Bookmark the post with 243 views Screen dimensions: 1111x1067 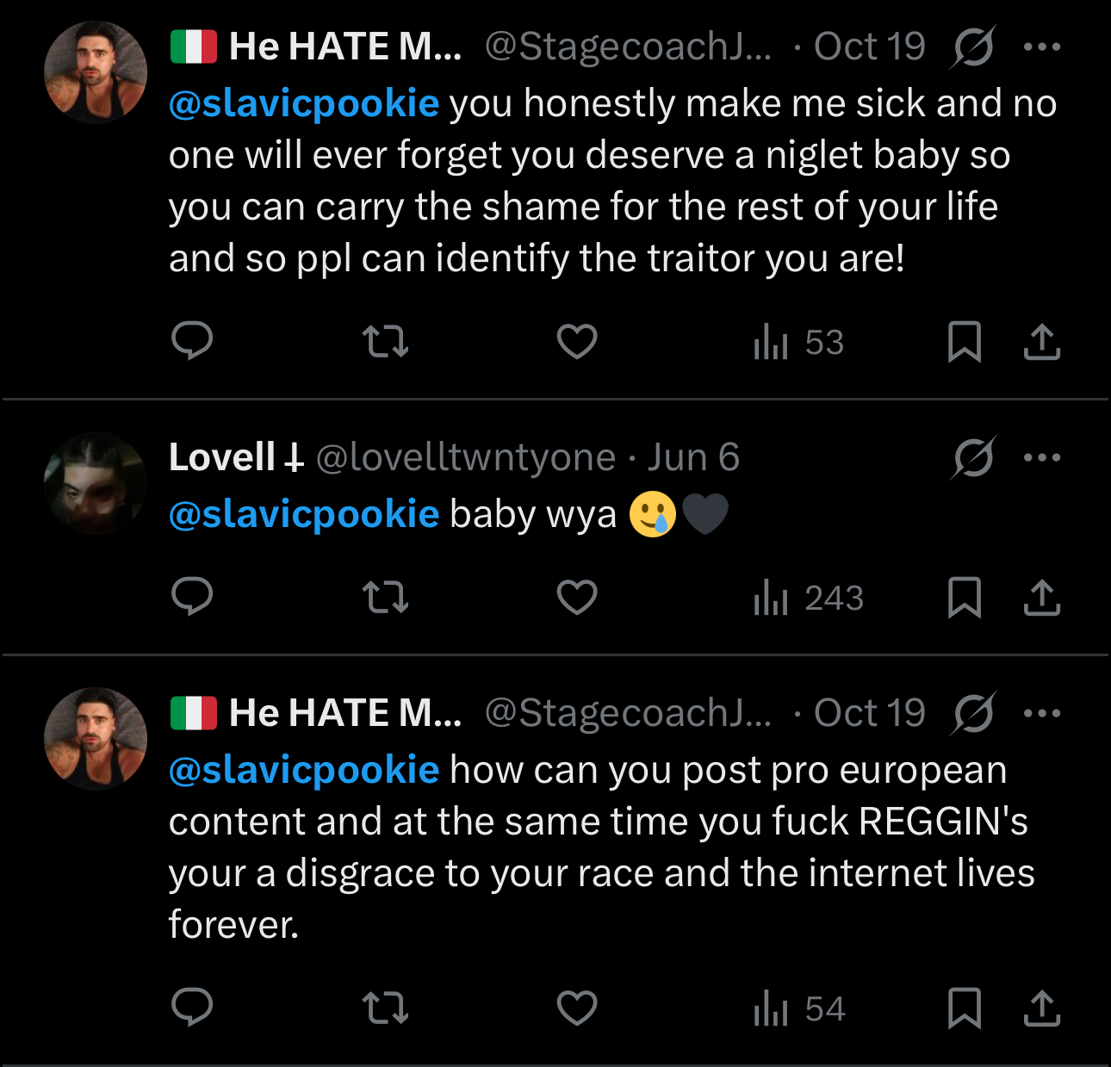(964, 597)
